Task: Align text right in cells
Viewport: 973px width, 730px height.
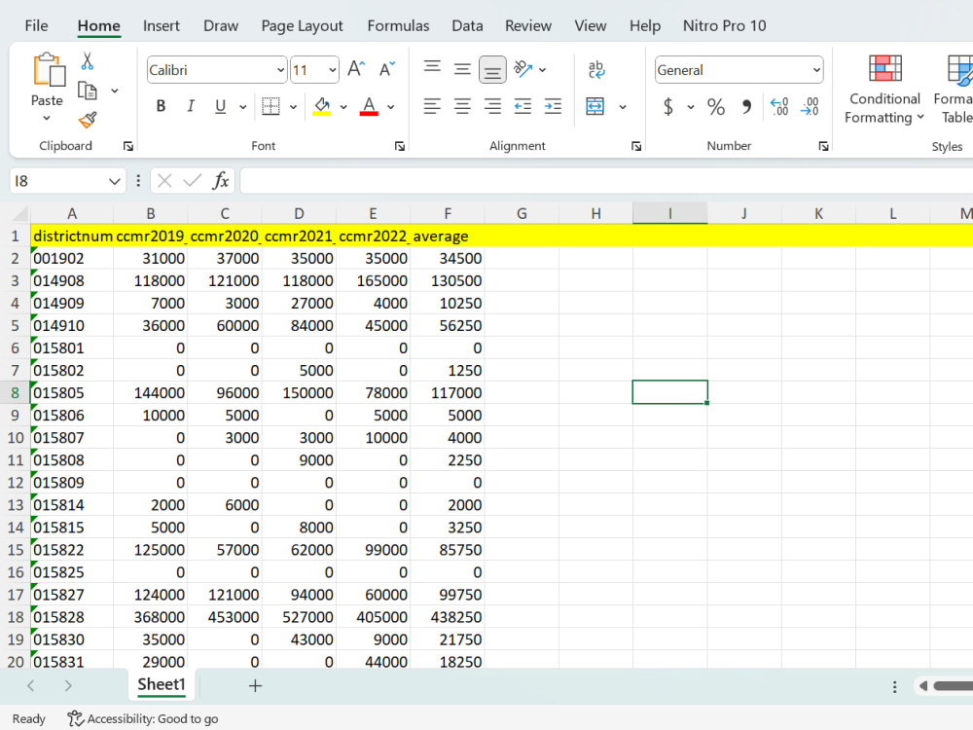Action: [x=492, y=106]
